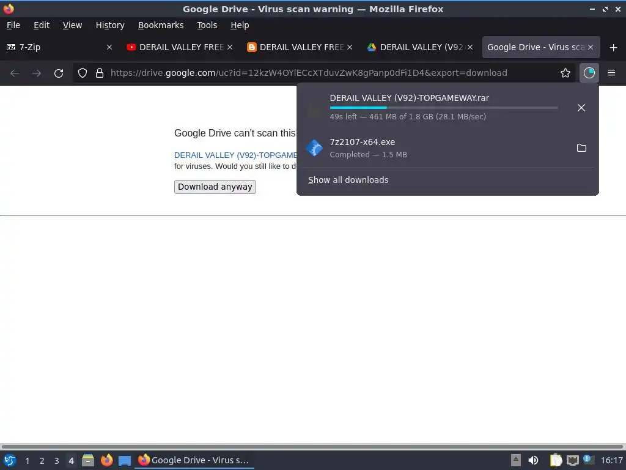The image size is (626, 470).
Task: Switch to the YouTube DERAIL VALLEY FREE tab
Action: (x=180, y=47)
